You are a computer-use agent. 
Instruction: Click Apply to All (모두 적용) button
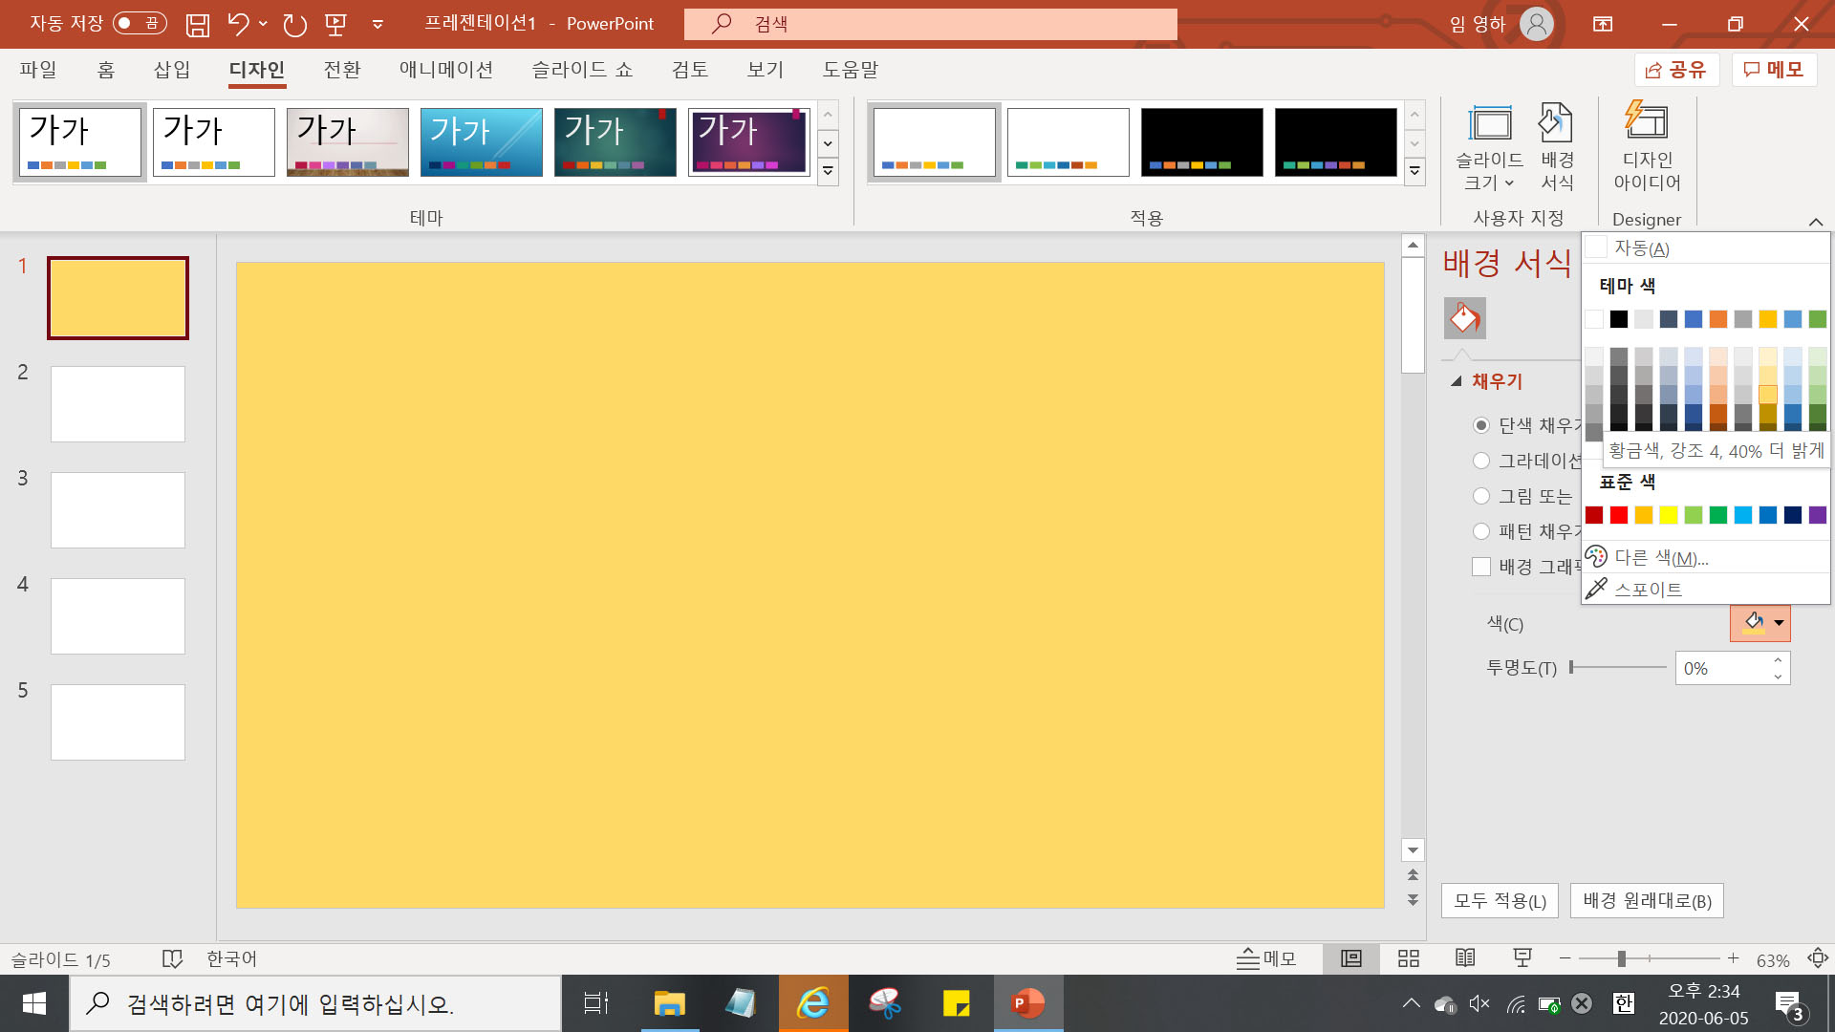1499,900
